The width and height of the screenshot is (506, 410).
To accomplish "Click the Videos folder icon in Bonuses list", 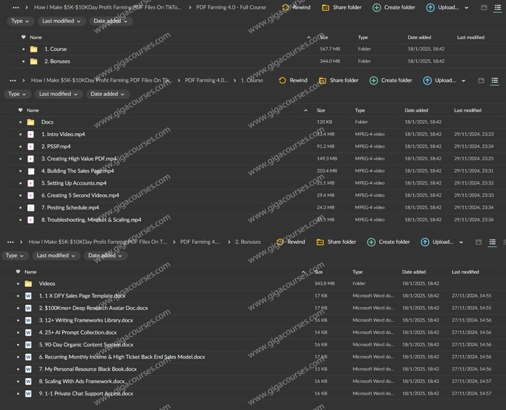I will 29,284.
